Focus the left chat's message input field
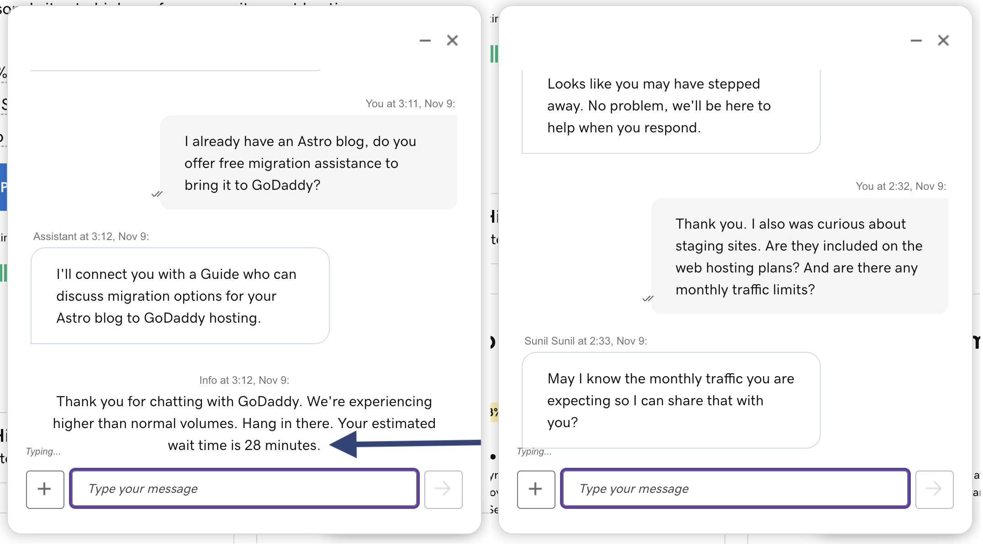The image size is (983, 544). [x=244, y=489]
